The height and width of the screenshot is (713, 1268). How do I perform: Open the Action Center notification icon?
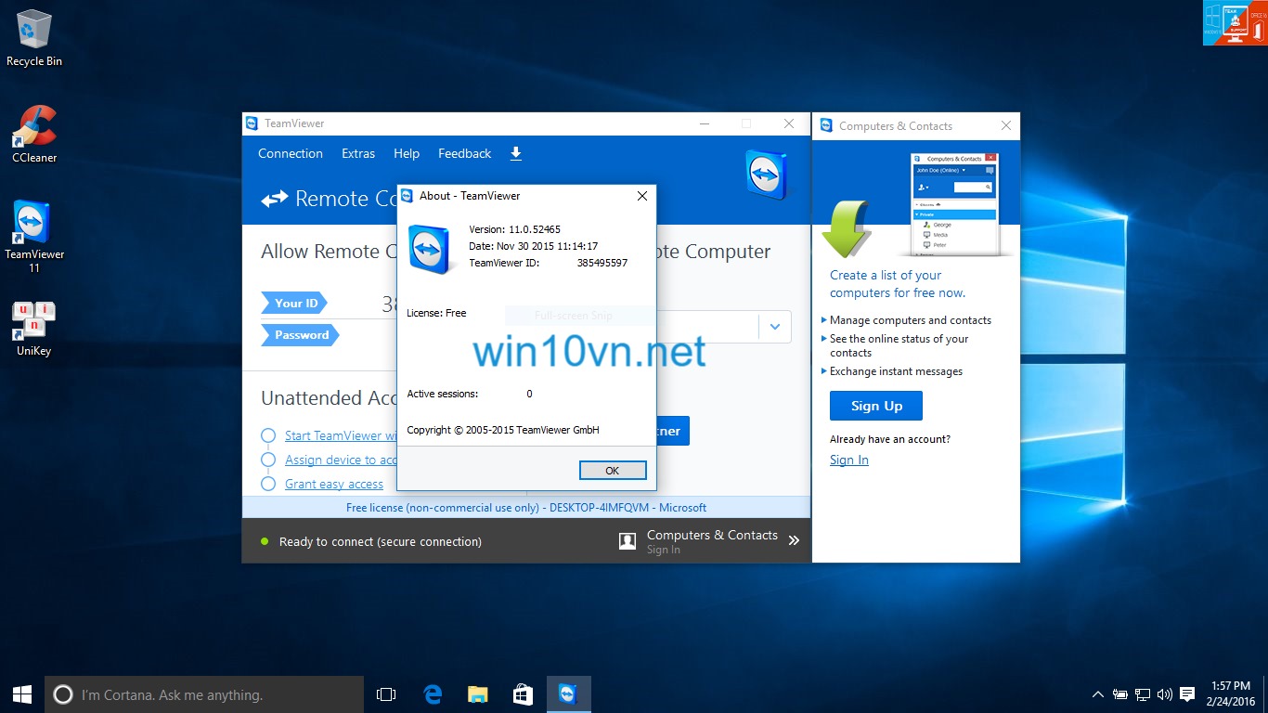click(x=1187, y=694)
